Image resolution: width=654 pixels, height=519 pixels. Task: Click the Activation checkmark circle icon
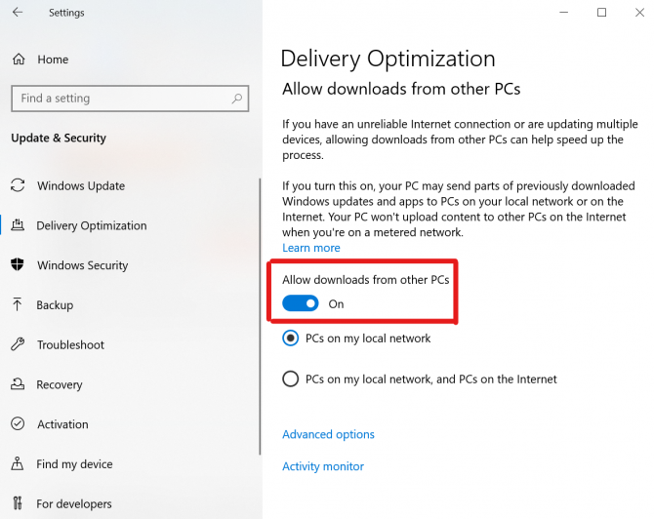tap(18, 423)
